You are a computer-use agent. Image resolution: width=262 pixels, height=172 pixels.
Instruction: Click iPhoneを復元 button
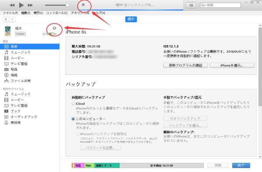[x=232, y=65]
